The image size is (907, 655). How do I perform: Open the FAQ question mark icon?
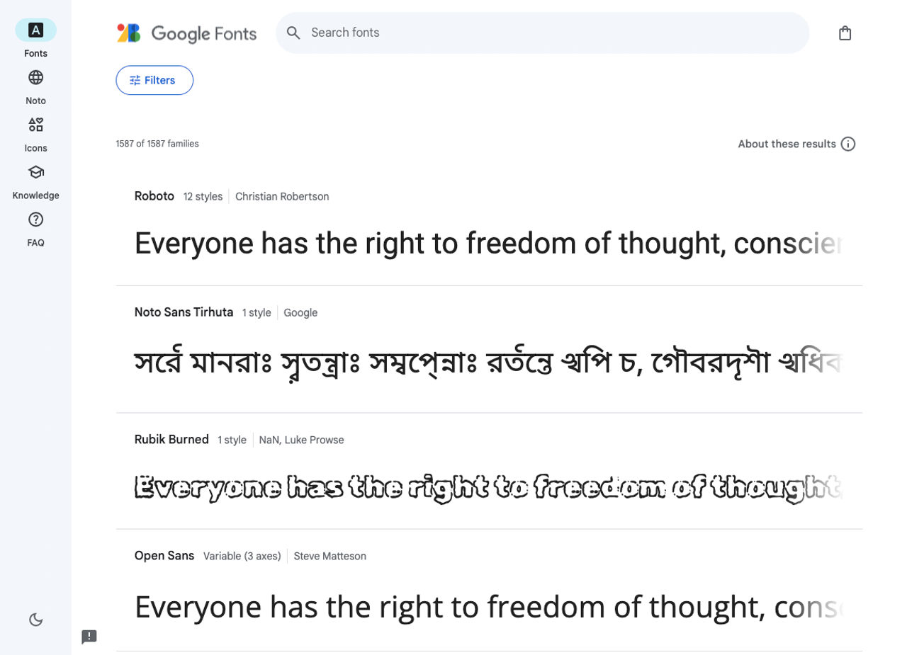[x=35, y=220]
